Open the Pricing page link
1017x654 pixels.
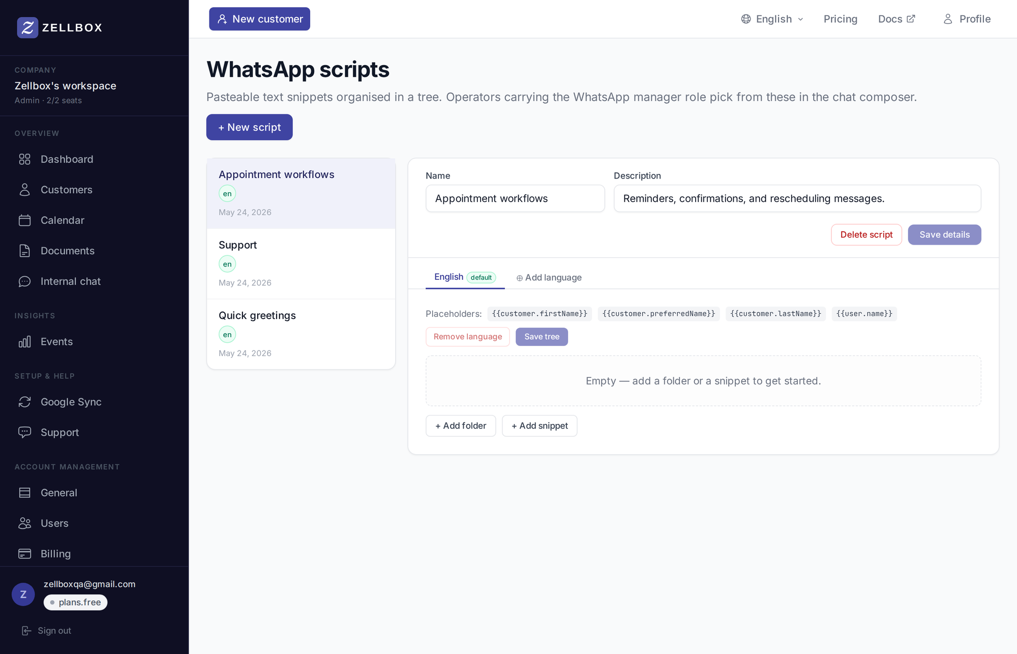coord(841,19)
